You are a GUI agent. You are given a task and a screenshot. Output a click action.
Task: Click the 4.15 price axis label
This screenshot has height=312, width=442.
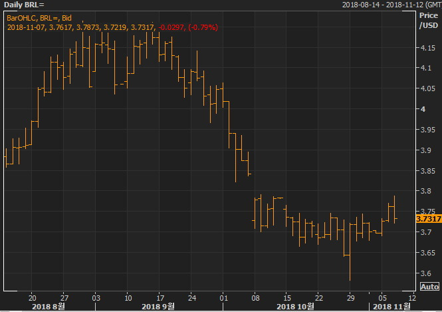click(428, 48)
